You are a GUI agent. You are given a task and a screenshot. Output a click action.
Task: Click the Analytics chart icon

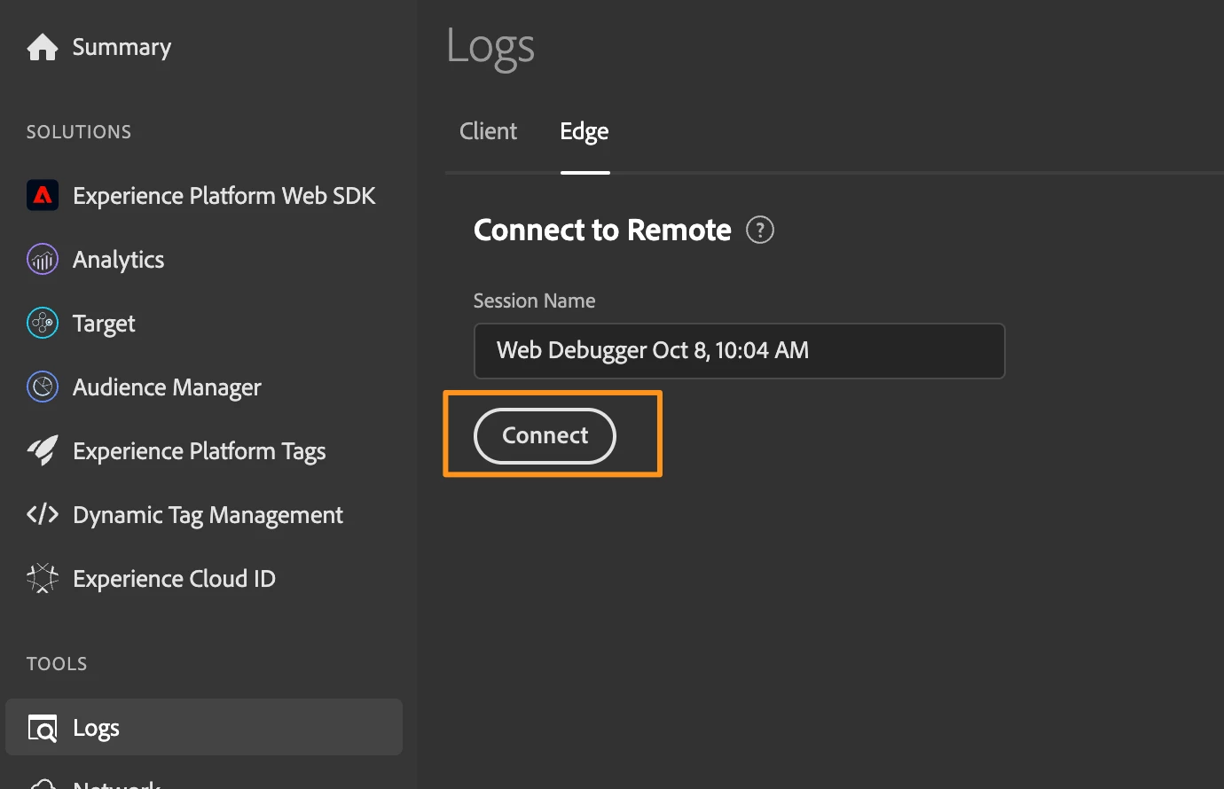[x=43, y=260]
